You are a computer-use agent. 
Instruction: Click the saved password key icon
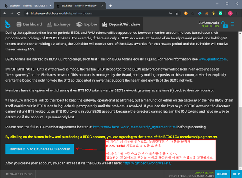[170, 14]
